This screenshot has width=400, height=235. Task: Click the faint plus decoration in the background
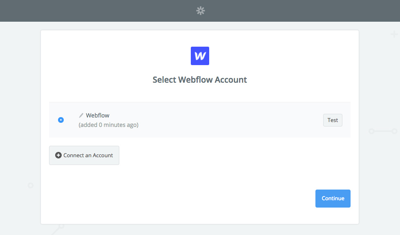394,34
